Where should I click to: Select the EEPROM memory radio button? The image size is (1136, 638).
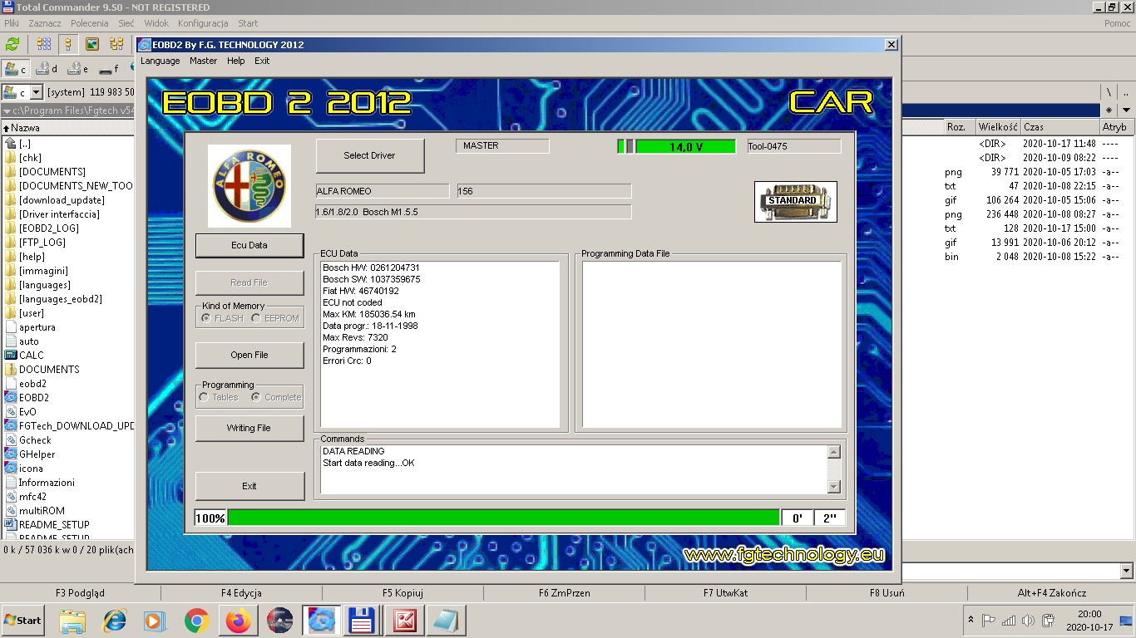[x=256, y=318]
